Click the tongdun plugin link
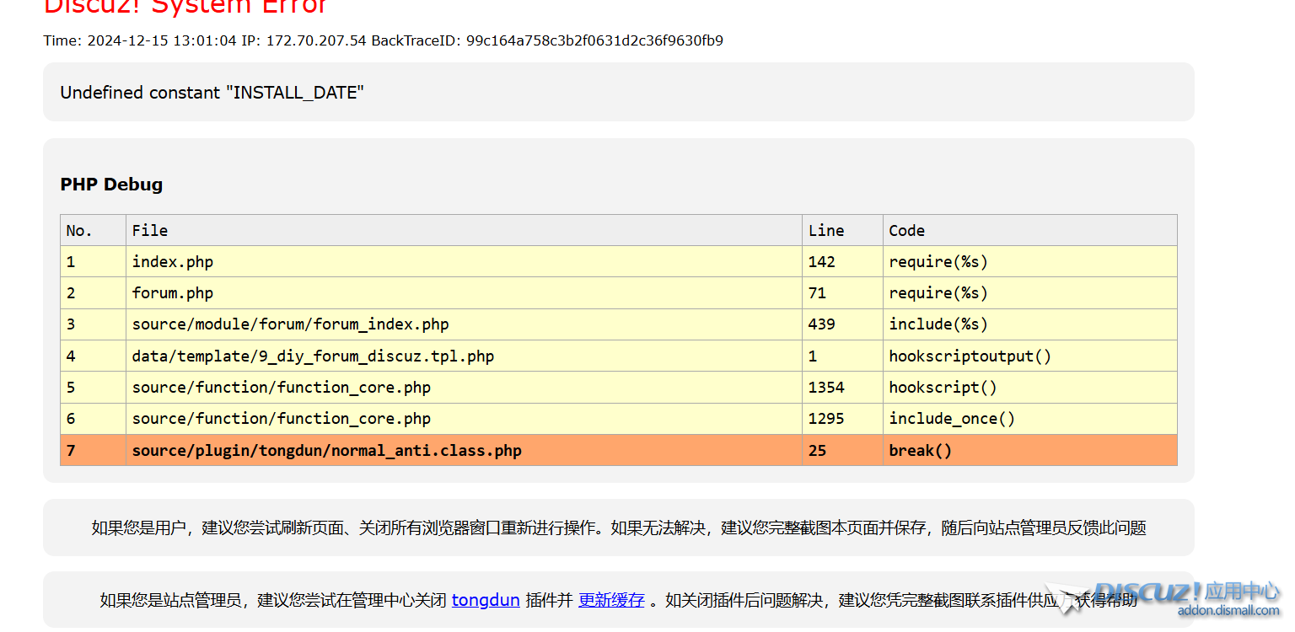This screenshot has width=1295, height=632. click(x=486, y=600)
